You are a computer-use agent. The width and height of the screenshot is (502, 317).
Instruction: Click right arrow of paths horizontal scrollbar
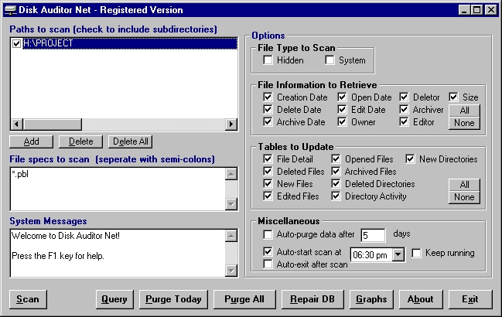231,124
